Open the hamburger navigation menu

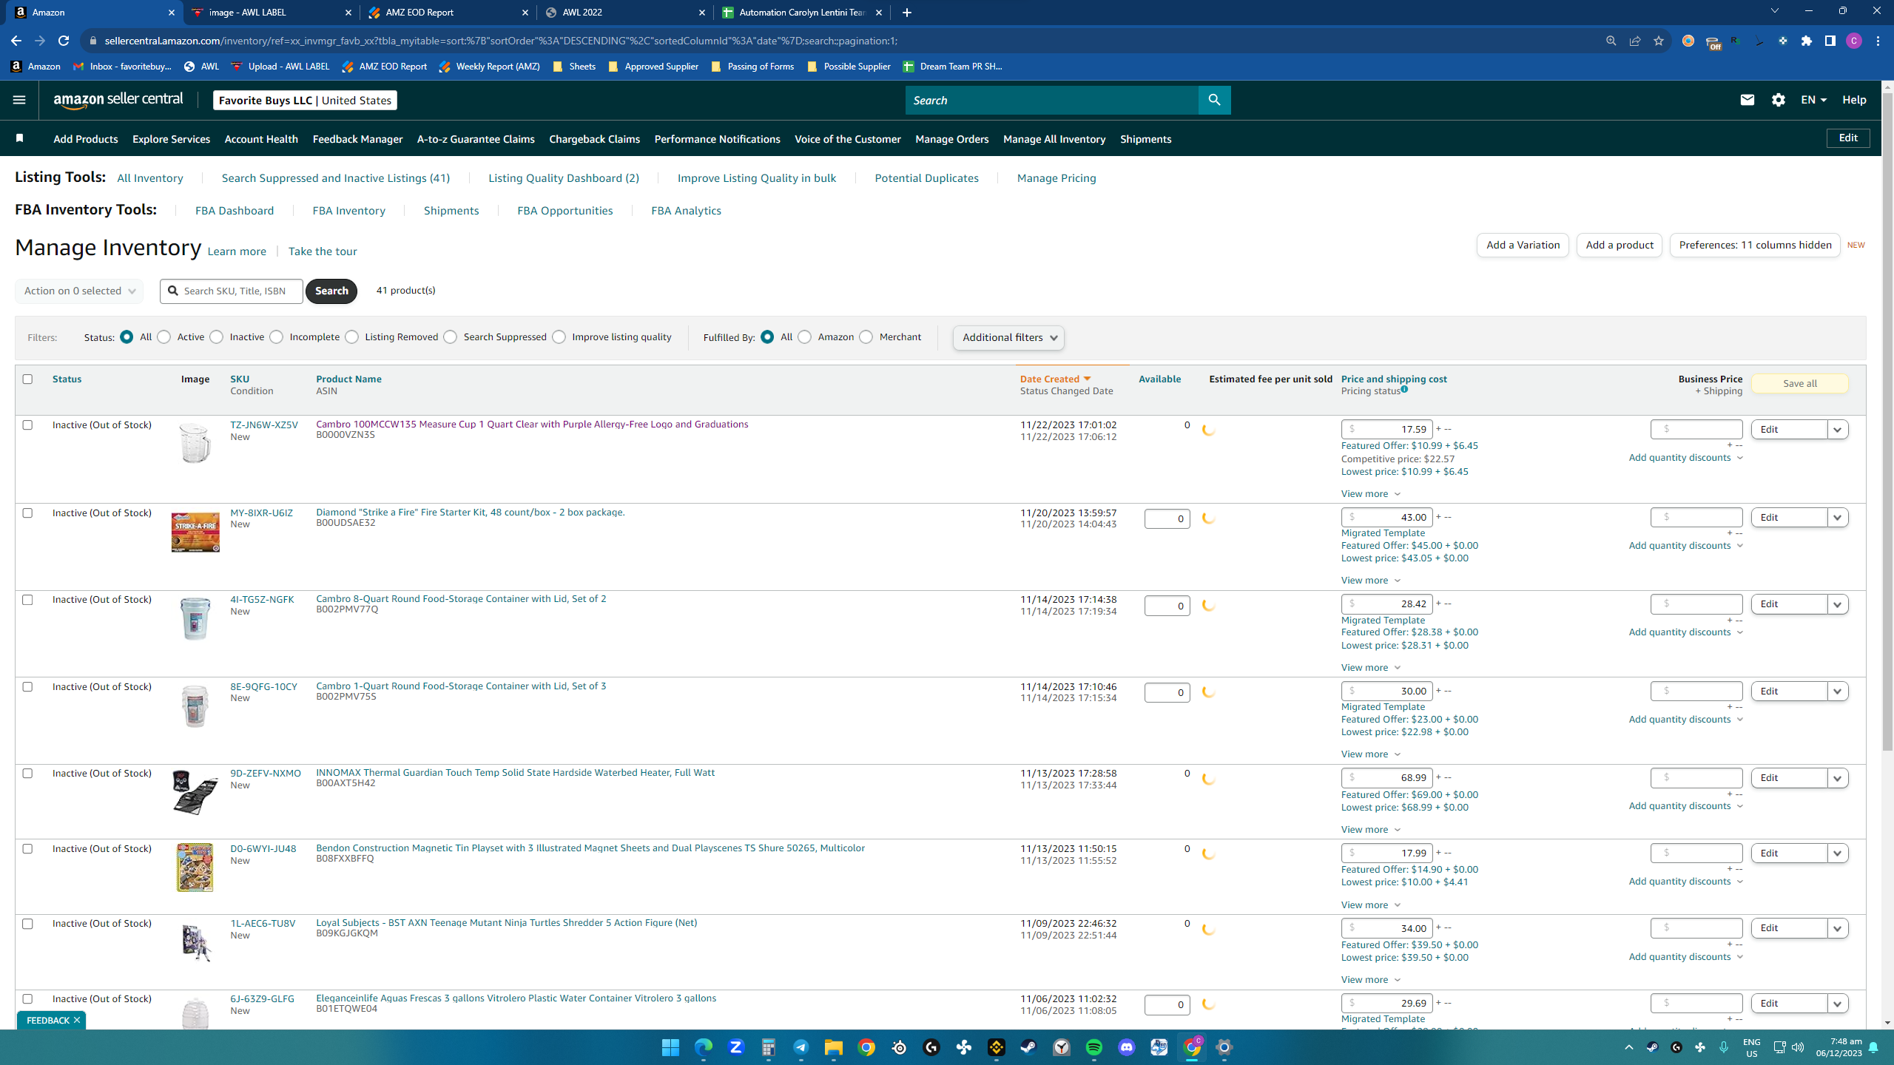pos(19,100)
